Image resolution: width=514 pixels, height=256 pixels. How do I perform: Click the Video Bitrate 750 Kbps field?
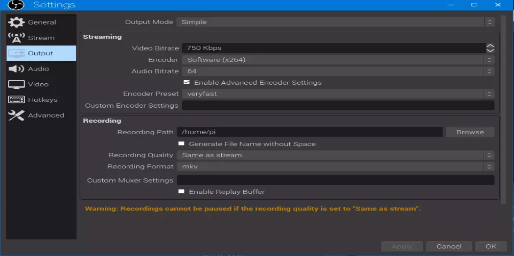(x=334, y=48)
